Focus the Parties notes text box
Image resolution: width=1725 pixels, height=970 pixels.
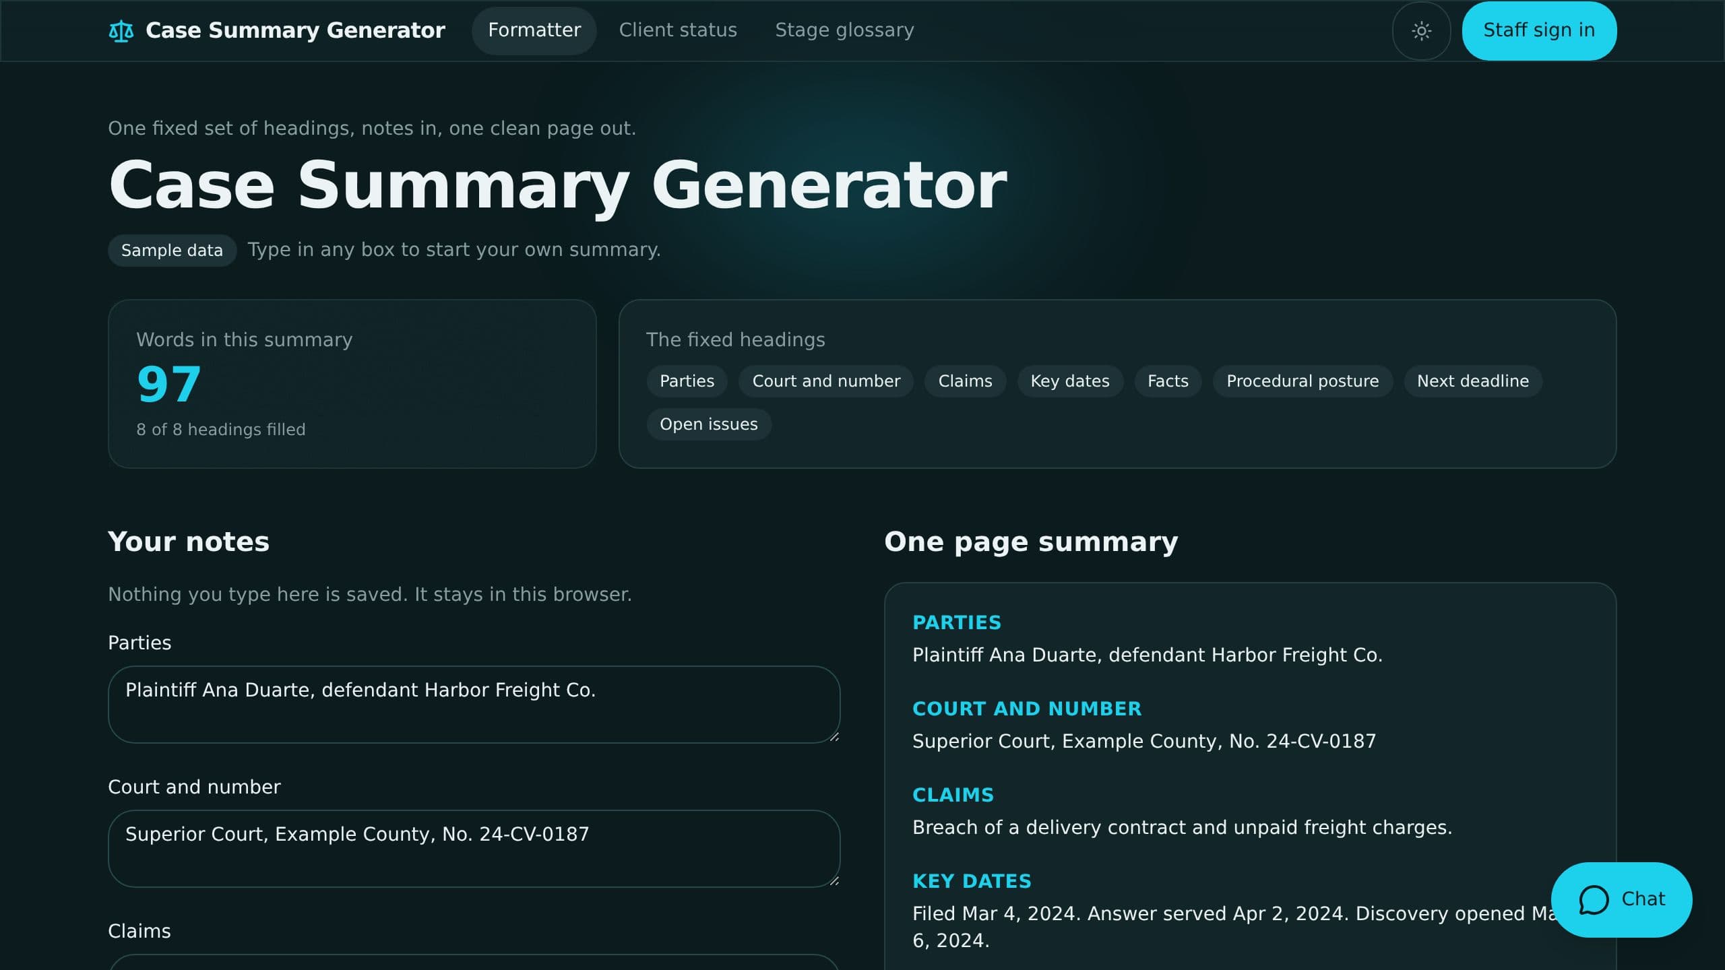(x=474, y=705)
